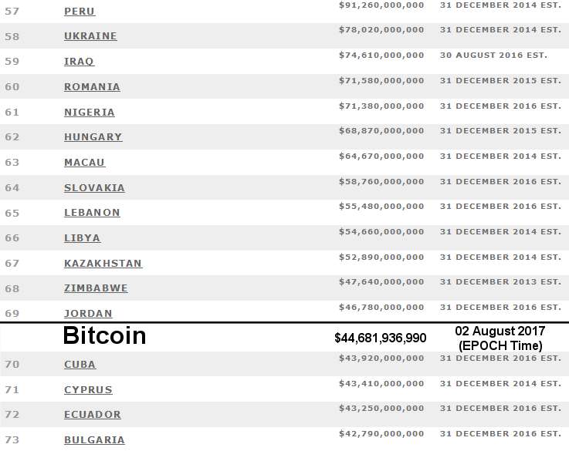
Task: Select the CYPRUS link
Action: pyautogui.click(x=88, y=390)
